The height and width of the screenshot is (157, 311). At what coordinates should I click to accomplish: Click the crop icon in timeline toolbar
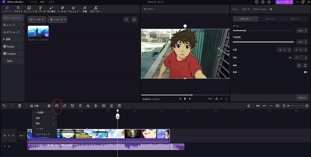pos(65,106)
